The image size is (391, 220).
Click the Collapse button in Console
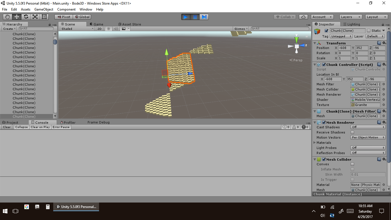pos(21,127)
